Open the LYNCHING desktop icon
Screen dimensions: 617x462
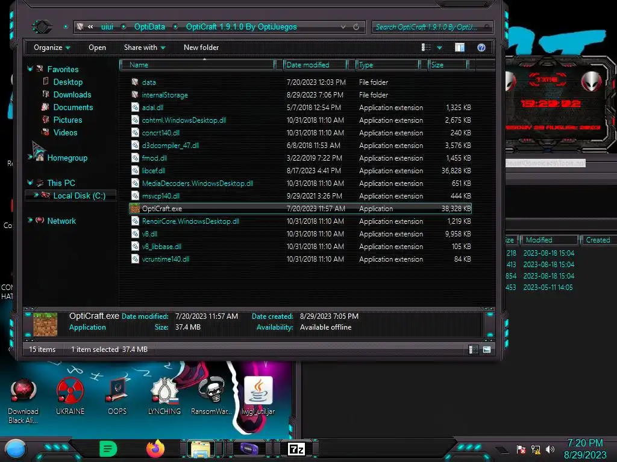click(164, 396)
